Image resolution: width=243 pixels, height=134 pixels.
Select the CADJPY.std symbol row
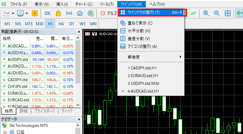(38, 80)
